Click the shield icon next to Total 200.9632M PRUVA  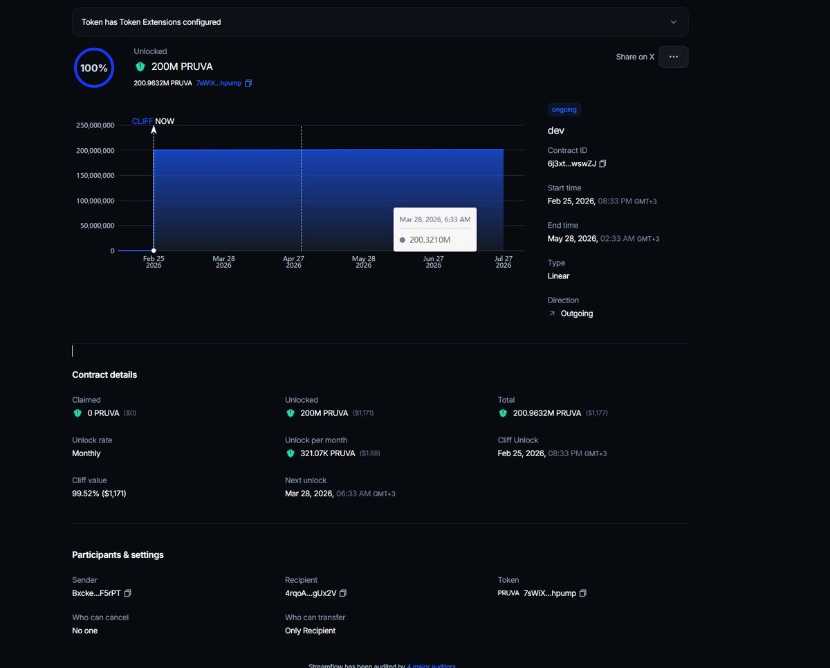(x=504, y=413)
